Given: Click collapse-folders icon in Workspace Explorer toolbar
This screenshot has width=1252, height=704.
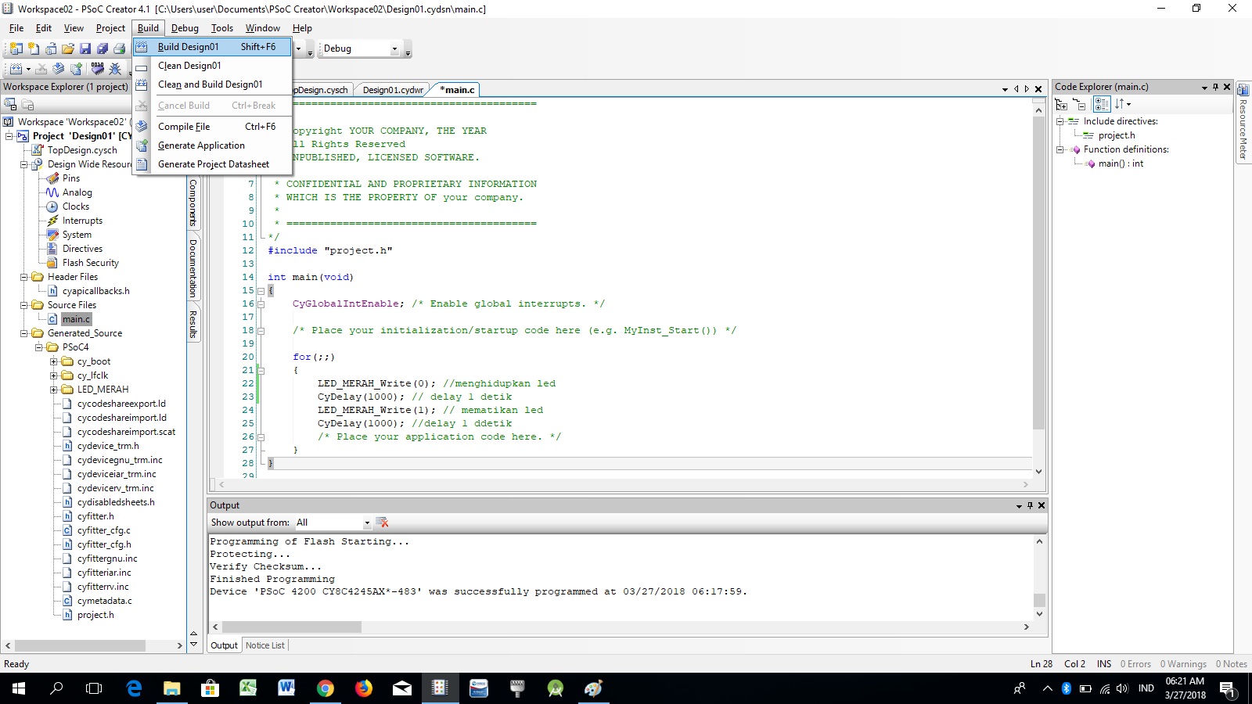Looking at the screenshot, I should coord(28,104).
